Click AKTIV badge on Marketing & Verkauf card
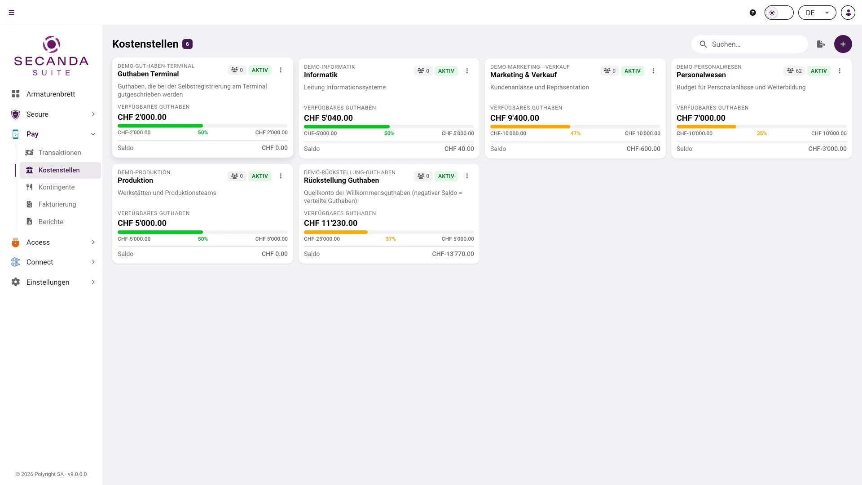The image size is (862, 485). pos(632,71)
